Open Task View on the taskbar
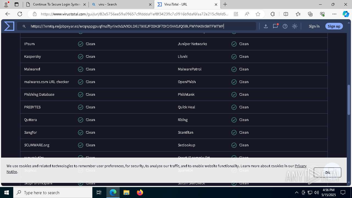The image size is (352, 198). coord(99,193)
